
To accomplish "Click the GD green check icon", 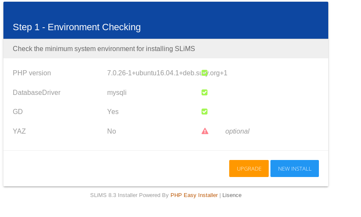I will click(205, 111).
